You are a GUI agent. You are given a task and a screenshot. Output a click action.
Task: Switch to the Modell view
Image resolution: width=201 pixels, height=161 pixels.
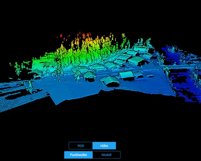coord(107,155)
